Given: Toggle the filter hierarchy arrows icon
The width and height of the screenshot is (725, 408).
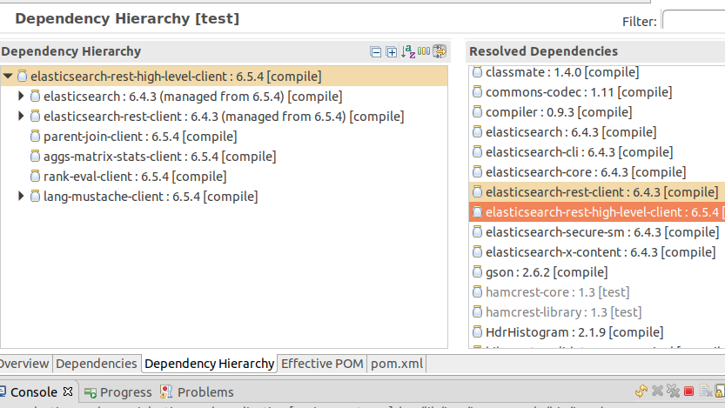Looking at the screenshot, I should pos(440,51).
